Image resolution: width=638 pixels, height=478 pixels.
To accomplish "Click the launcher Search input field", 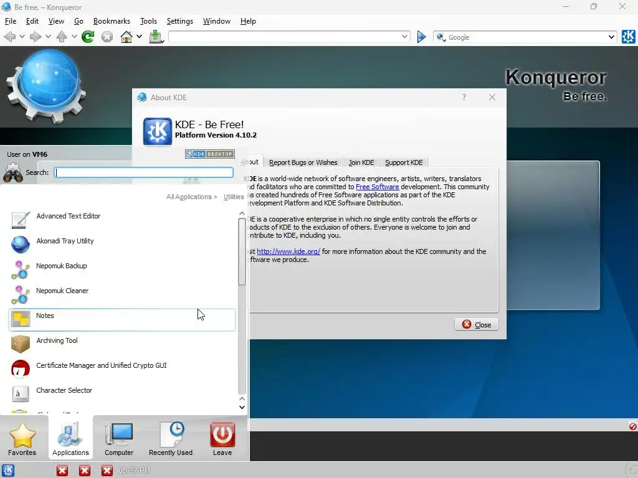I will click(x=144, y=172).
